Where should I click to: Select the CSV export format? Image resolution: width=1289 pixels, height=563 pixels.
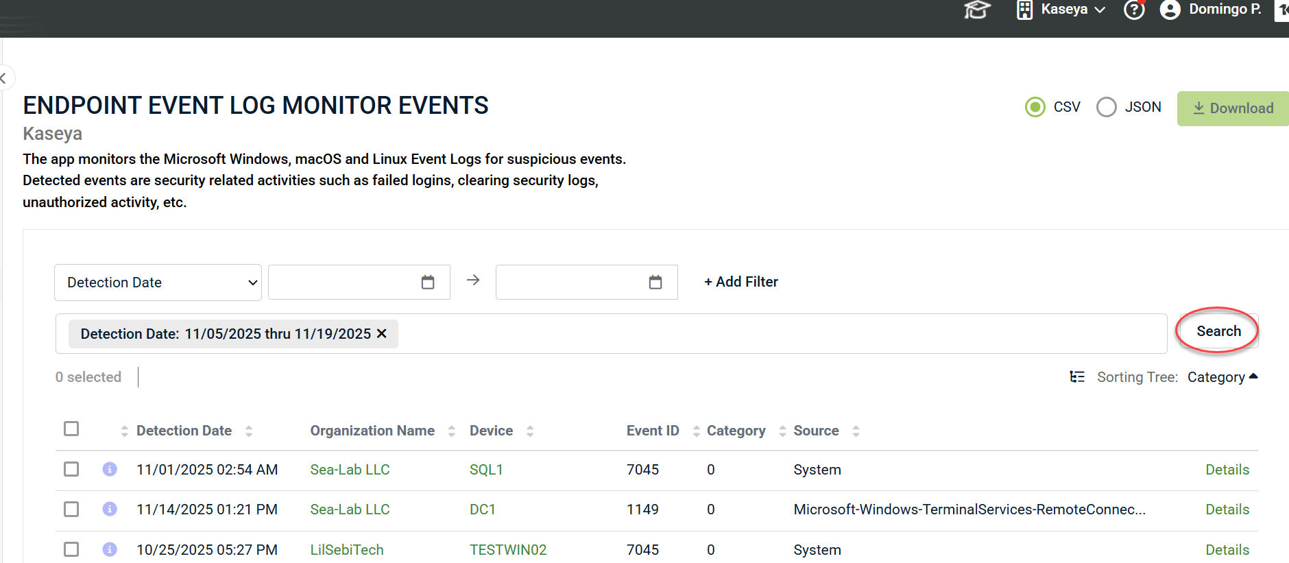point(1035,108)
